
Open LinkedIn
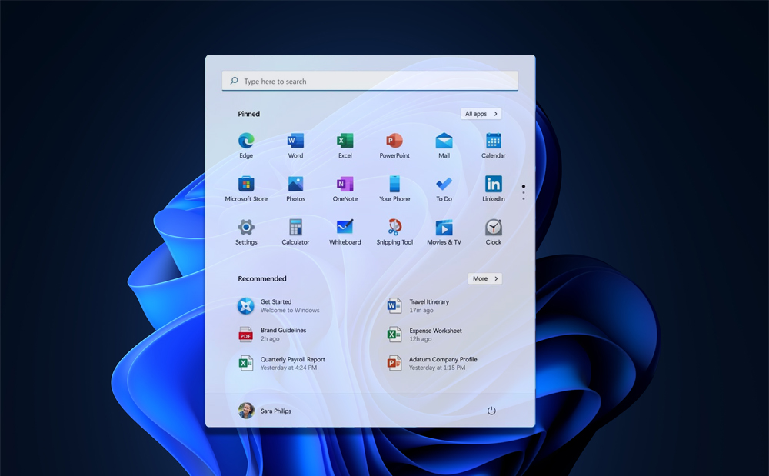click(494, 188)
